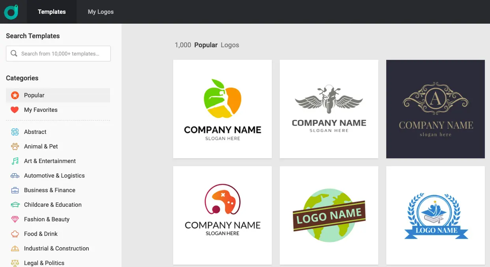
Task: Click the Business & Finance briefcase icon
Action: tap(15, 190)
